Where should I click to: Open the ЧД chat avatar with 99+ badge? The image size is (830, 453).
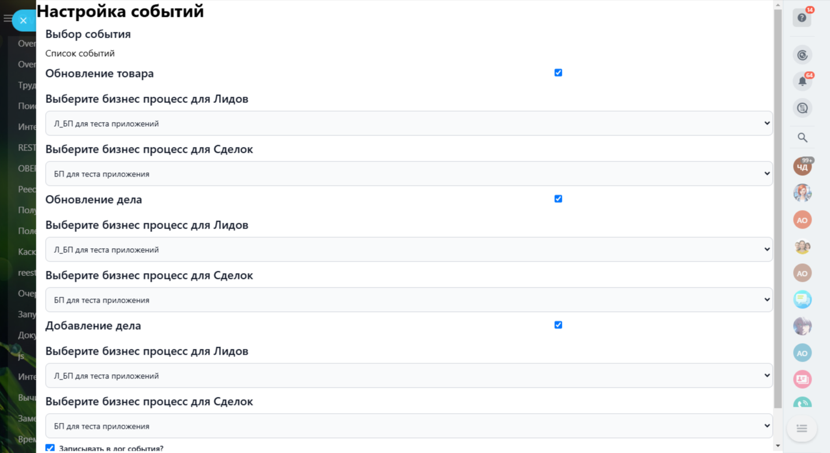coord(802,167)
